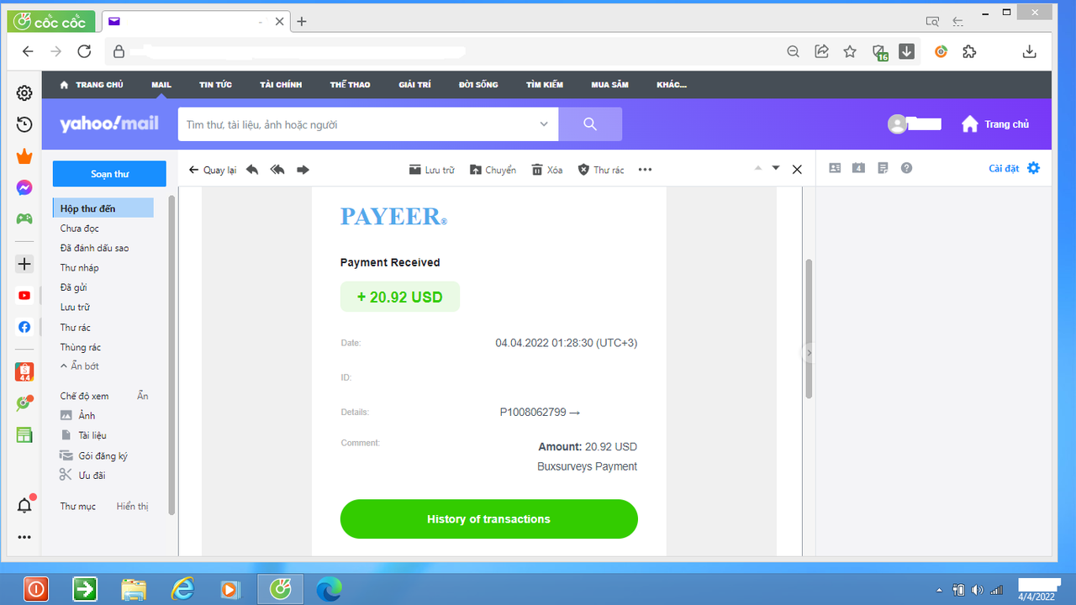
Task: Open calendar icon in right panel
Action: coord(858,168)
